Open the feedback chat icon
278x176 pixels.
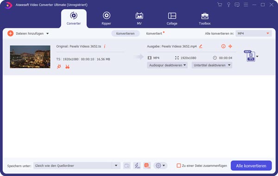[237, 5]
